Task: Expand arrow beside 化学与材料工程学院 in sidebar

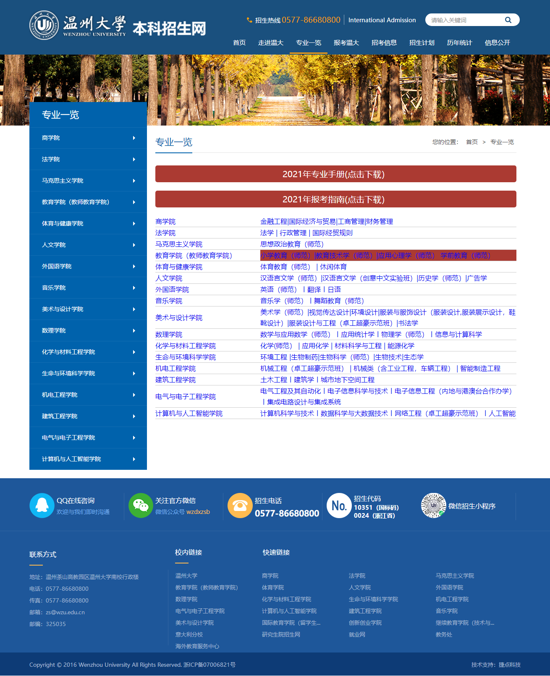Action: click(134, 352)
